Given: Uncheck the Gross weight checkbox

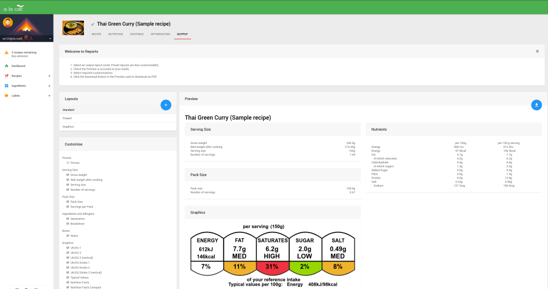Looking at the screenshot, I should (x=68, y=175).
